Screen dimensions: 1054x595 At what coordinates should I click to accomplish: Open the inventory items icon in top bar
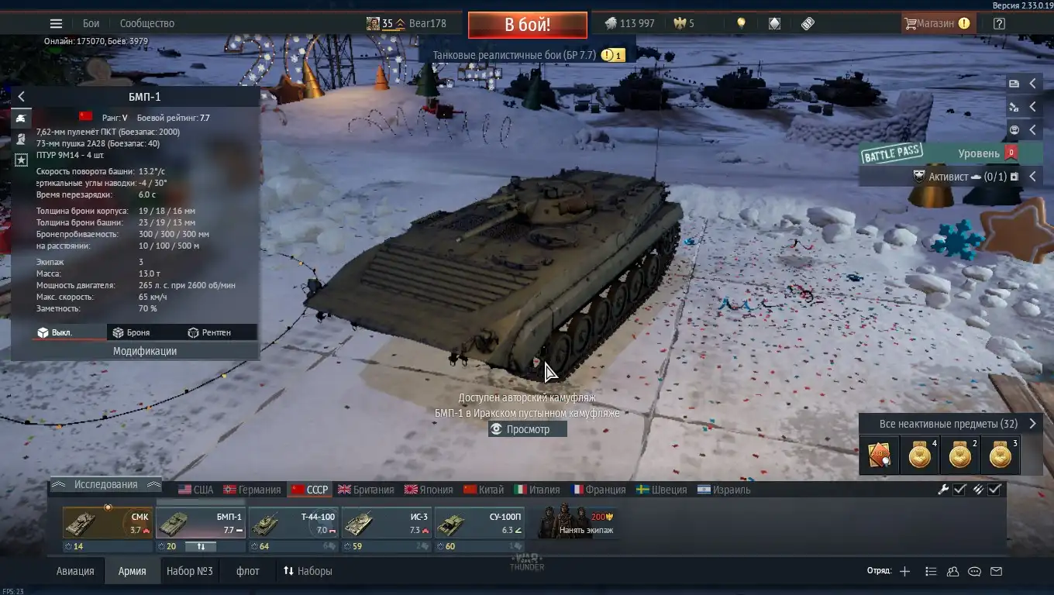[x=808, y=23]
